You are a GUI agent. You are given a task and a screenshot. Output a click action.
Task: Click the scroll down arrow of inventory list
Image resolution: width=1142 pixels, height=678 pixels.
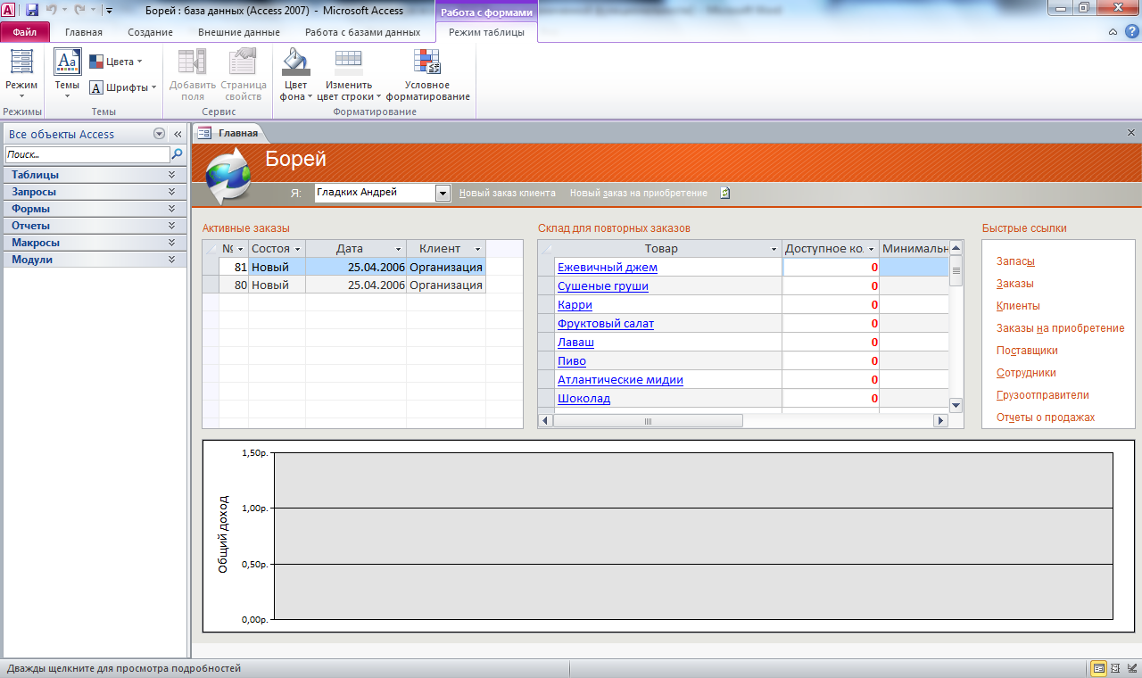956,405
